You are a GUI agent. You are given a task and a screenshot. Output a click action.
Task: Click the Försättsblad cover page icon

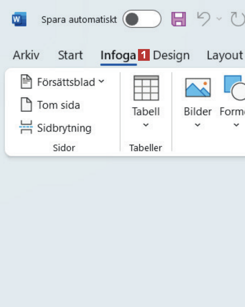27,82
